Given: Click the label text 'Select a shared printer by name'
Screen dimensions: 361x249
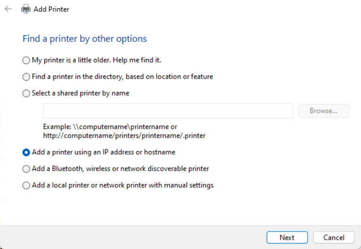Looking at the screenshot, I should pyautogui.click(x=80, y=93).
